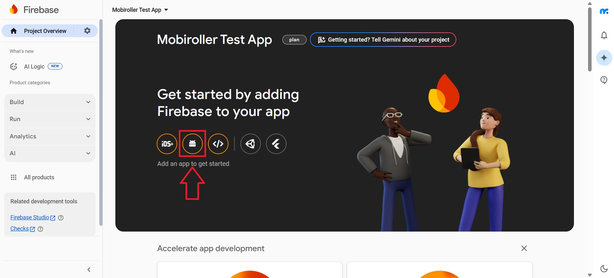The height and width of the screenshot is (278, 614).
Task: Select All products menu item
Action: [39, 177]
